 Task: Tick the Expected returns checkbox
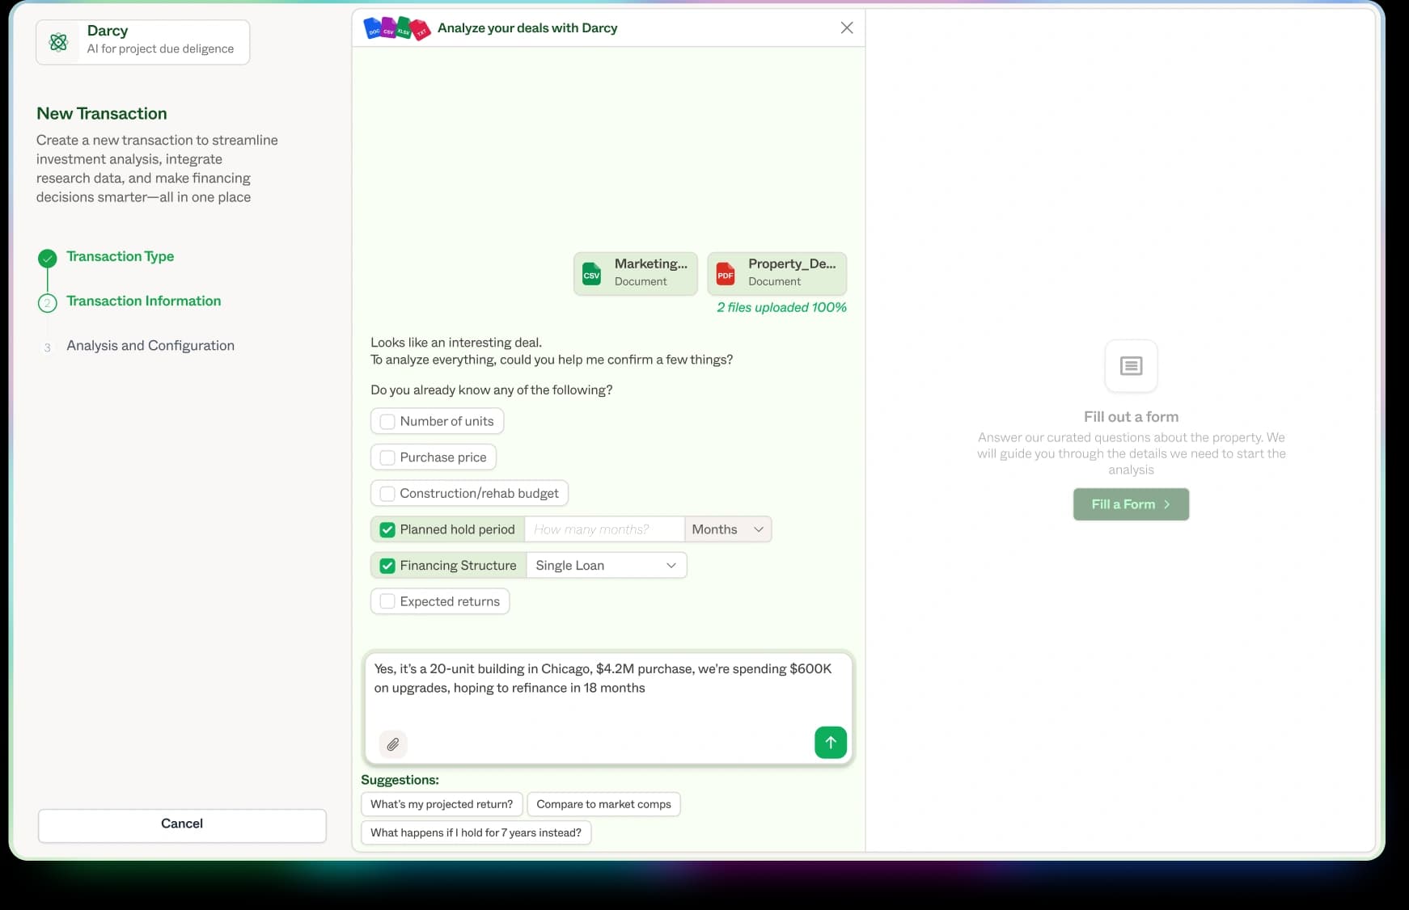tap(387, 601)
